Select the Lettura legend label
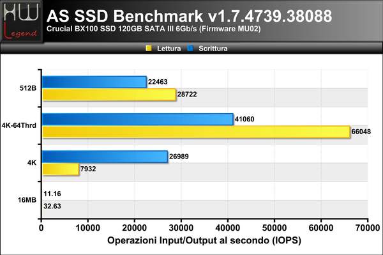Screen dimensions: 383x255 click(169, 49)
